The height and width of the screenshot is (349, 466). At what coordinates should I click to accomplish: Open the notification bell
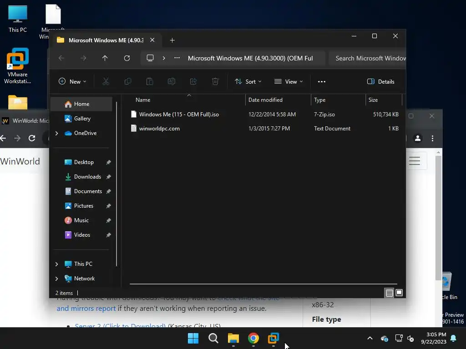tap(454, 338)
